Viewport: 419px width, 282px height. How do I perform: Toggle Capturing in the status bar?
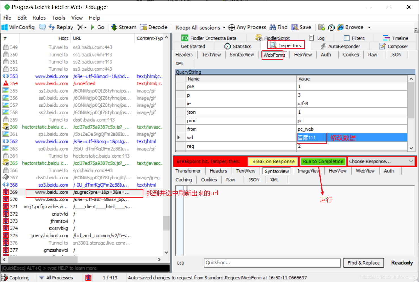tap(16, 278)
